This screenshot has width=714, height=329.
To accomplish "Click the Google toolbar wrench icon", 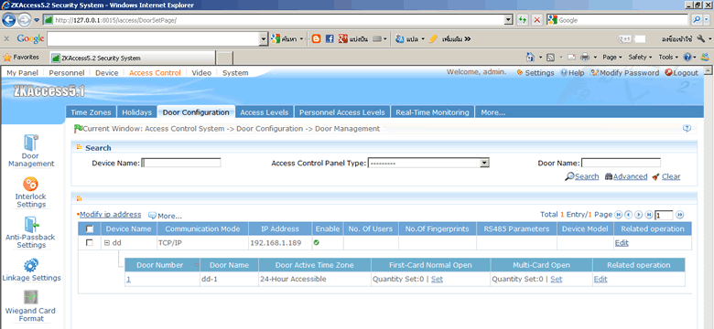I will tap(701, 39).
